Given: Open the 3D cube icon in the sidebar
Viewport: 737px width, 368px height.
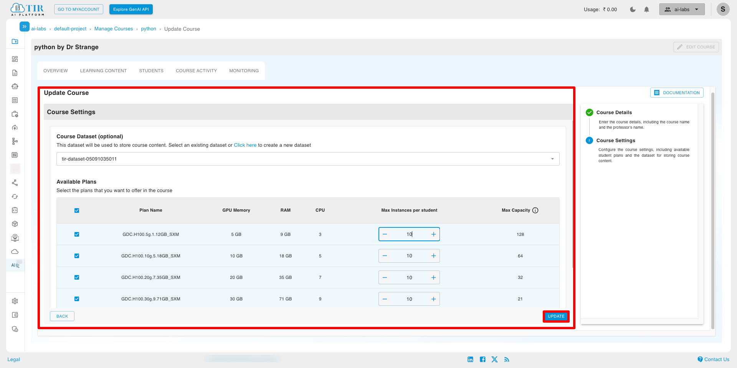Looking at the screenshot, I should (15, 224).
